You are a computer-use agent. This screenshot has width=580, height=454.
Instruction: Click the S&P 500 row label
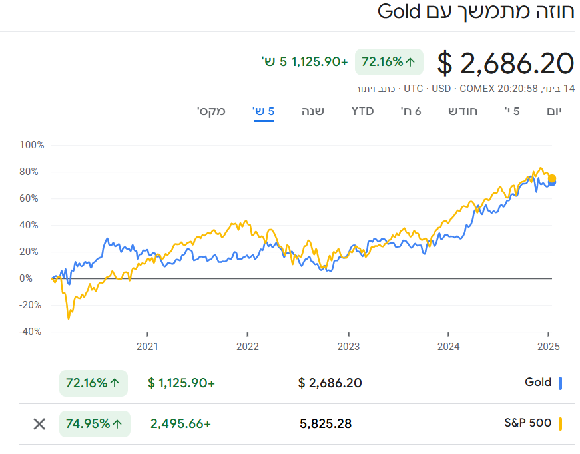529,423
